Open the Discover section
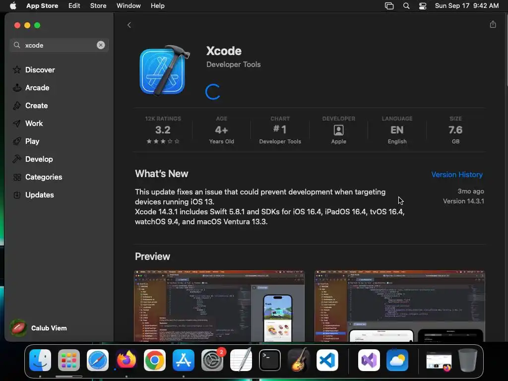Viewport: 508px width, 381px height. [x=40, y=69]
